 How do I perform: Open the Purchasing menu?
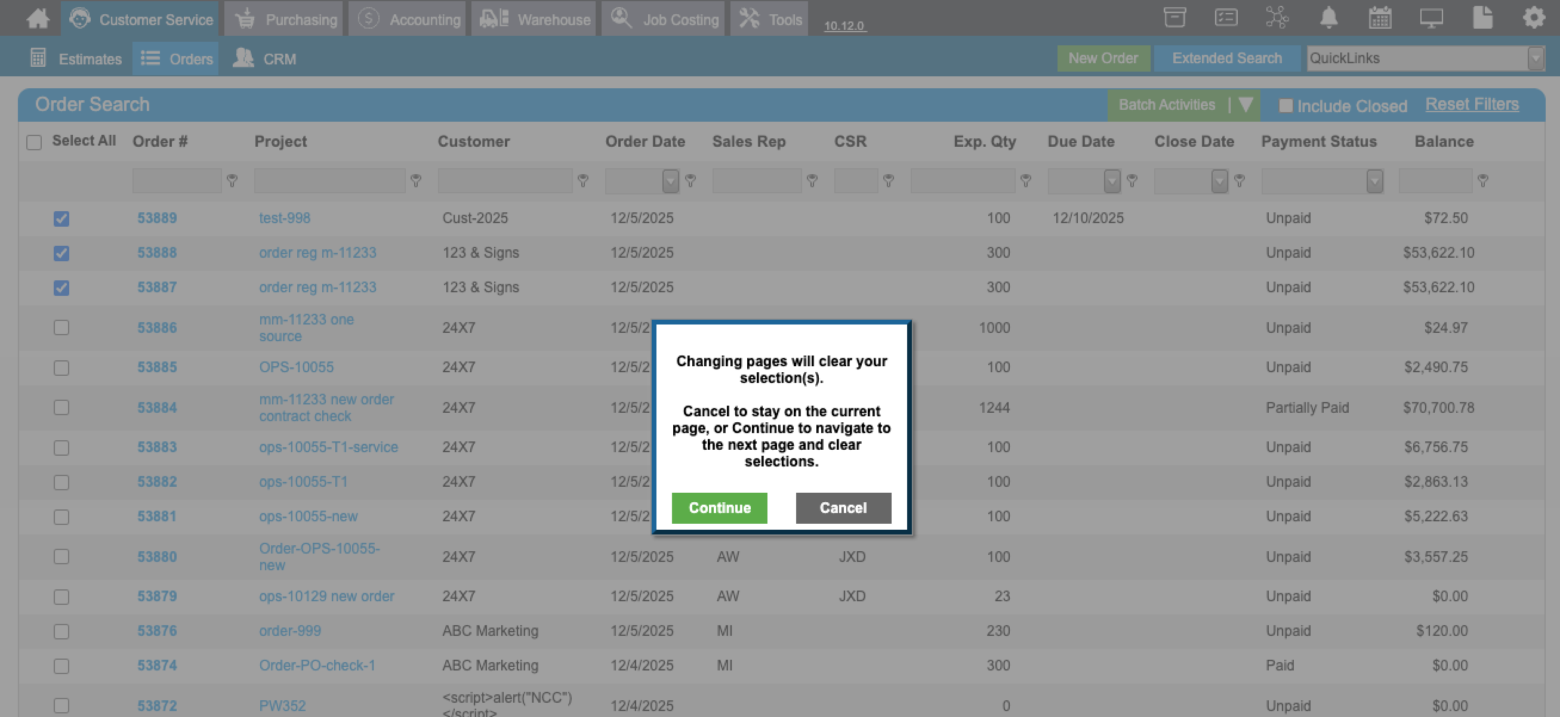click(x=284, y=18)
